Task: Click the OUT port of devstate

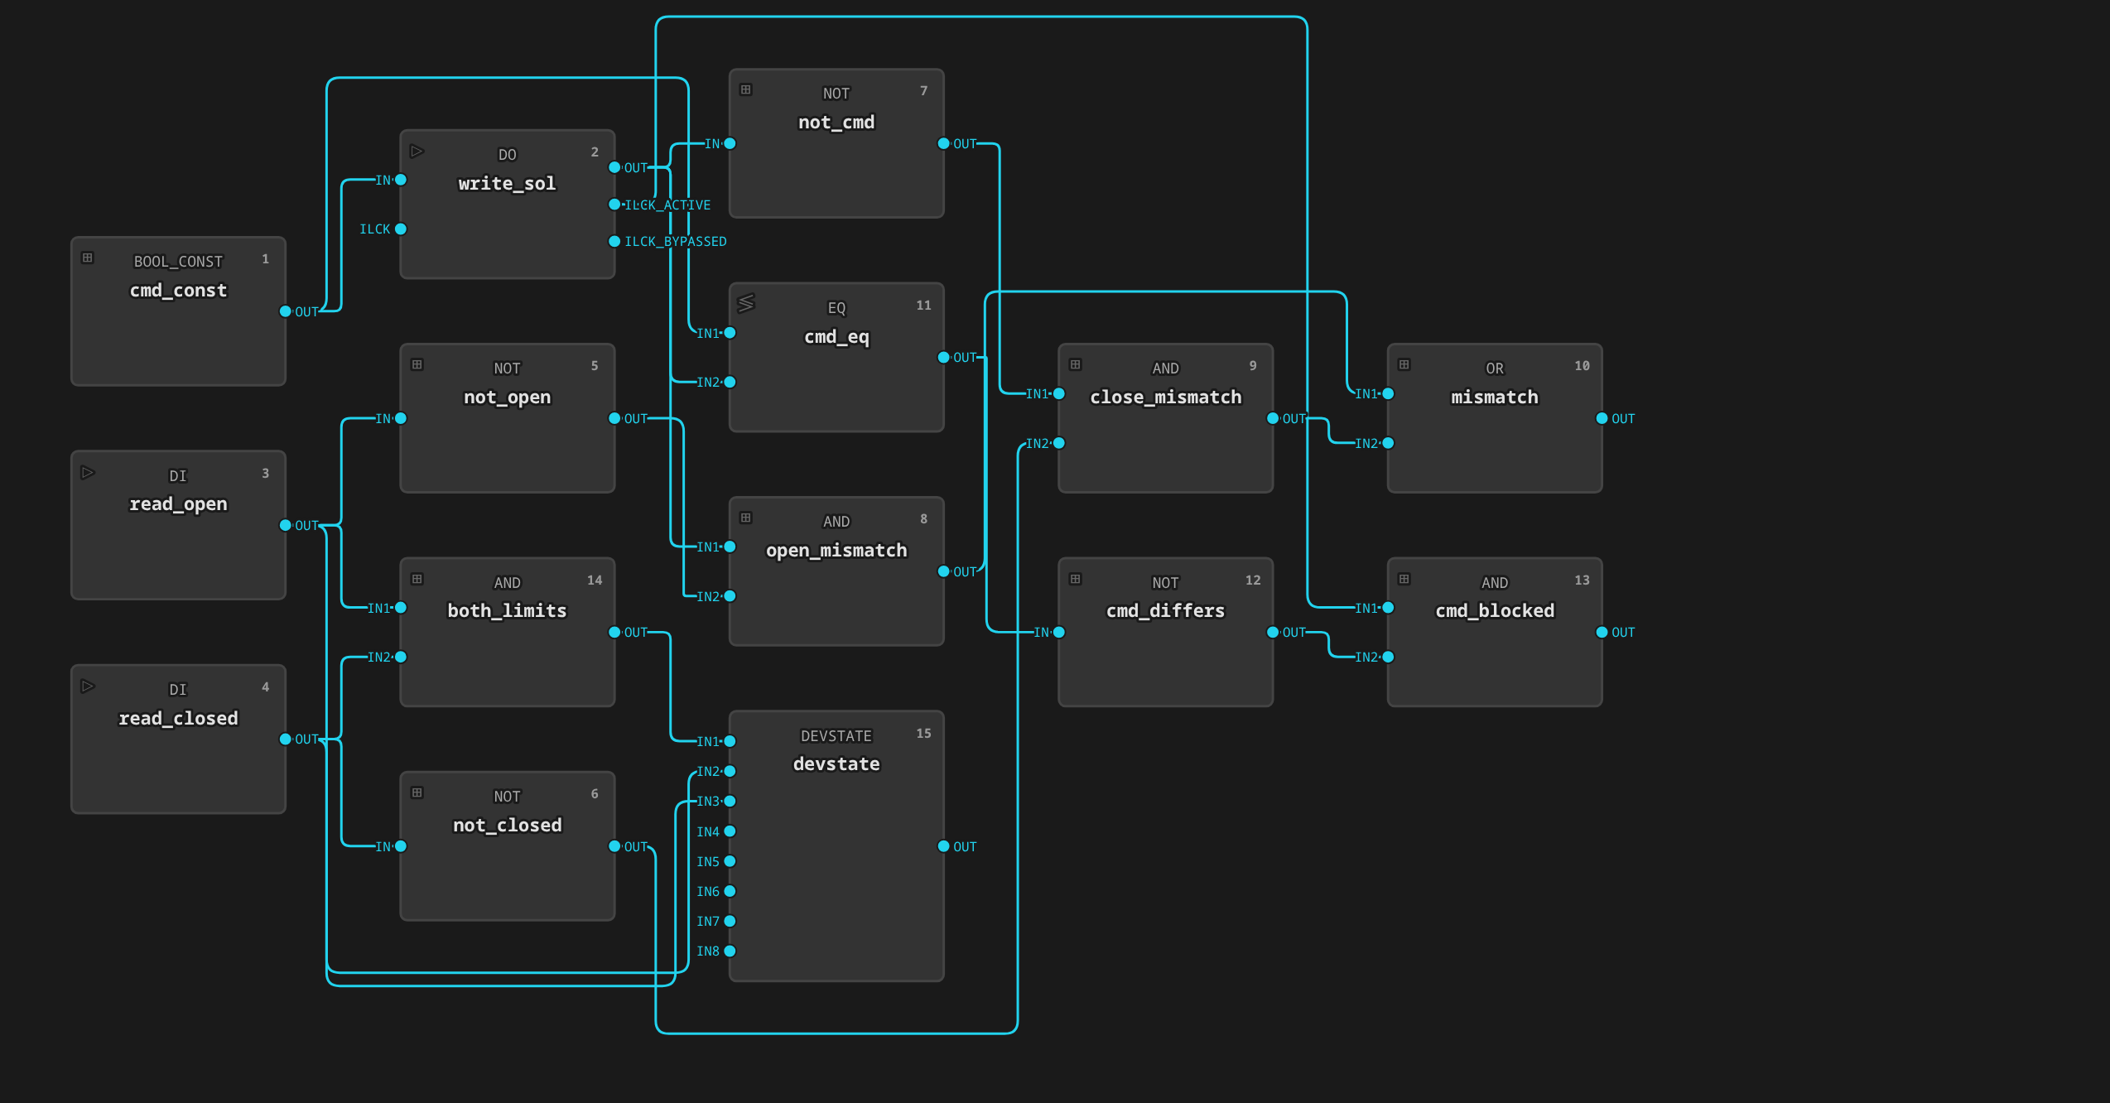Action: (x=943, y=846)
